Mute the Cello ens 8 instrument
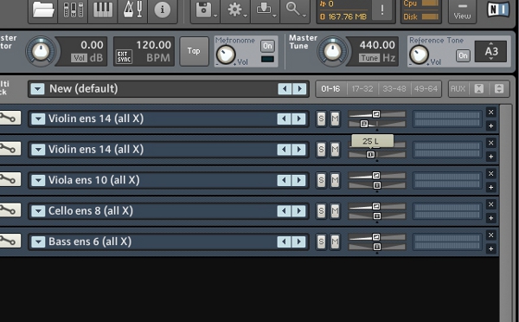This screenshot has height=322, width=519. click(335, 211)
